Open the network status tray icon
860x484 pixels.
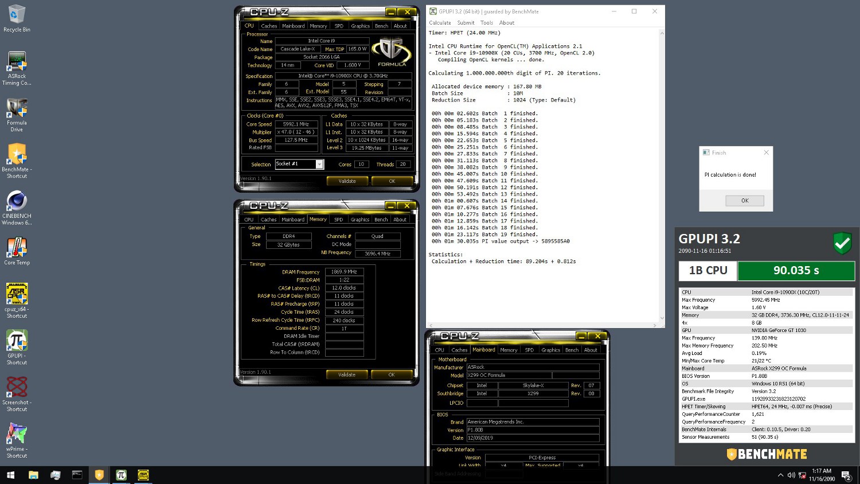tap(802, 475)
